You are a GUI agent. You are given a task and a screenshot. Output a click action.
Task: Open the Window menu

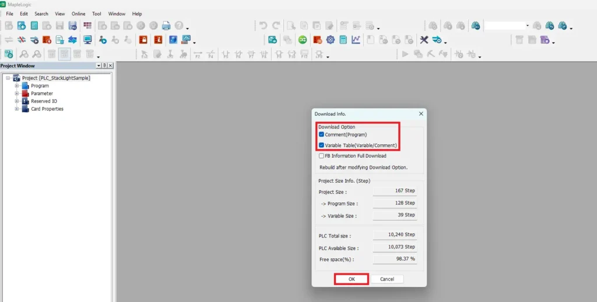(x=117, y=14)
